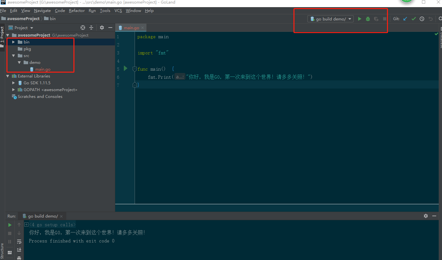Screen dimensions: 442x260
Task: Show Git history via the clock icon
Action: 422,19
